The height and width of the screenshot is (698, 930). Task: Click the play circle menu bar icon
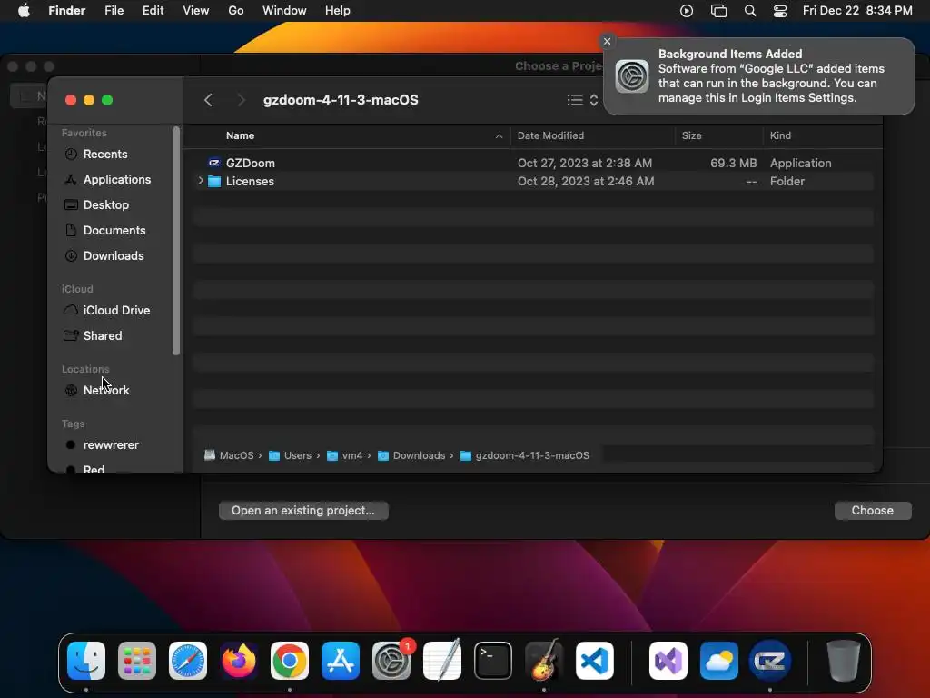pyautogui.click(x=687, y=11)
